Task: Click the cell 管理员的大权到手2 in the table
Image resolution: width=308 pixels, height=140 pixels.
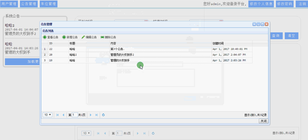Action: tap(161, 55)
